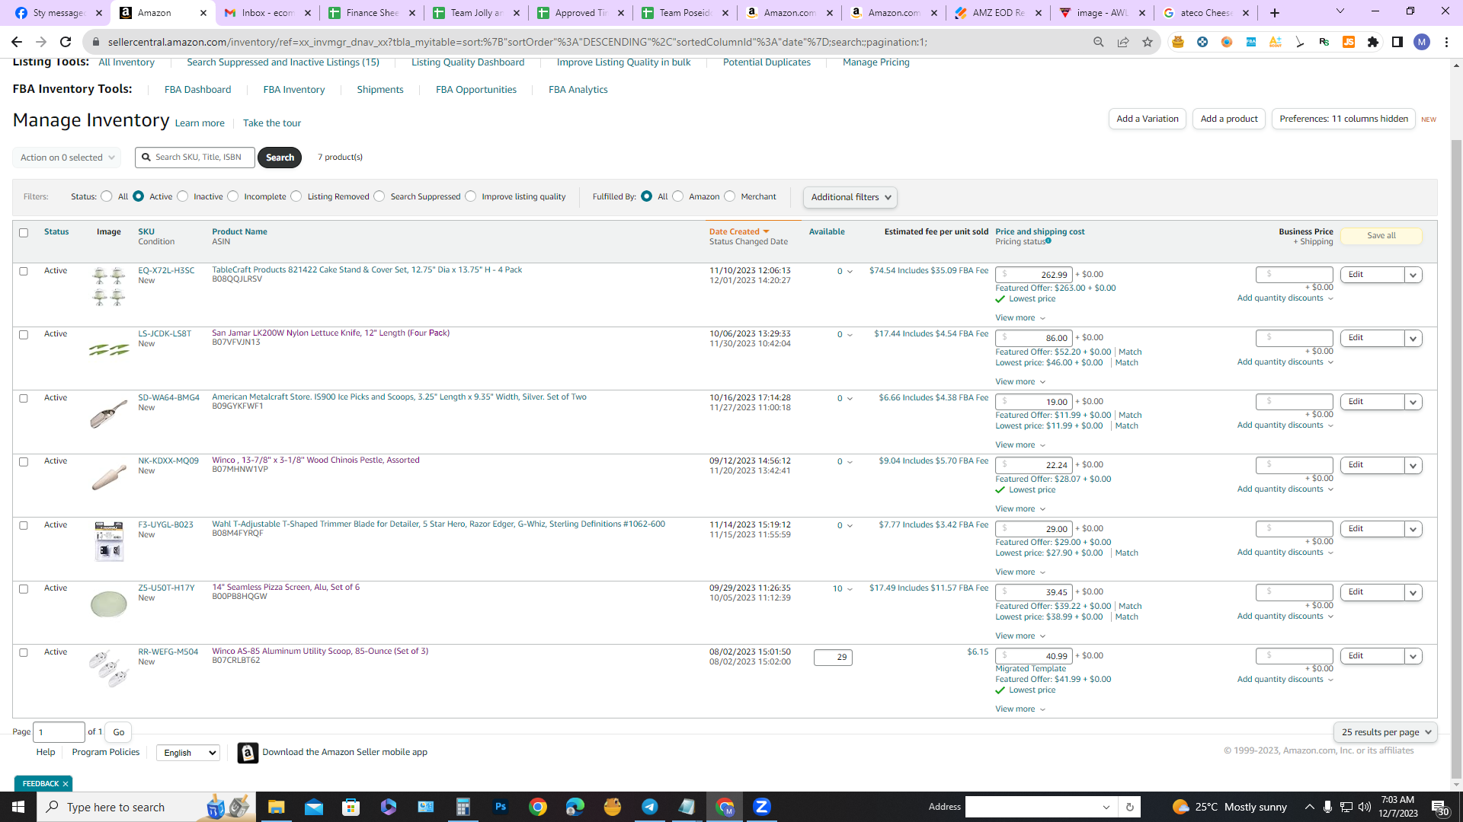
Task: Open the Chrome tab search chevron
Action: (1340, 11)
